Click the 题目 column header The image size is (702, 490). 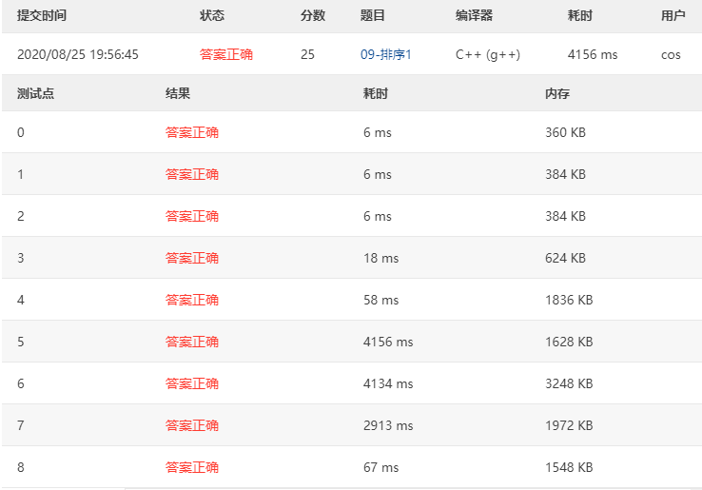pos(373,15)
